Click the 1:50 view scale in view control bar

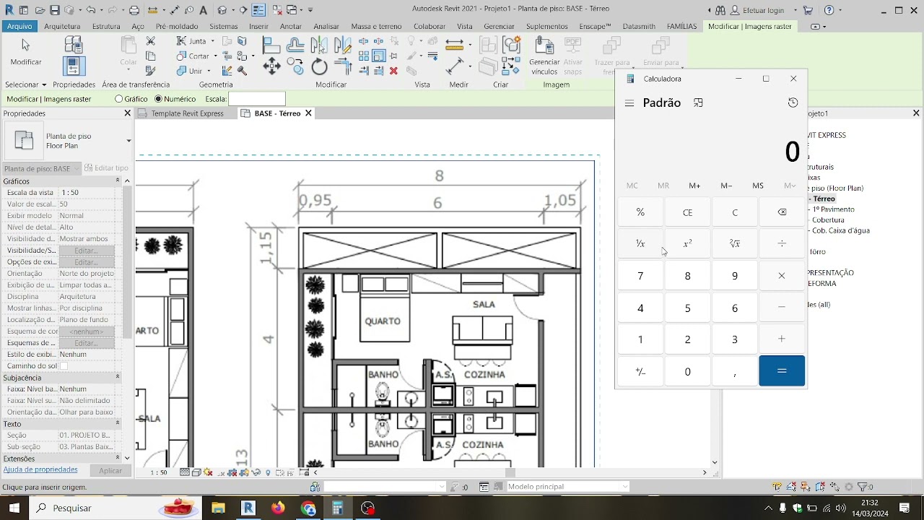point(159,472)
